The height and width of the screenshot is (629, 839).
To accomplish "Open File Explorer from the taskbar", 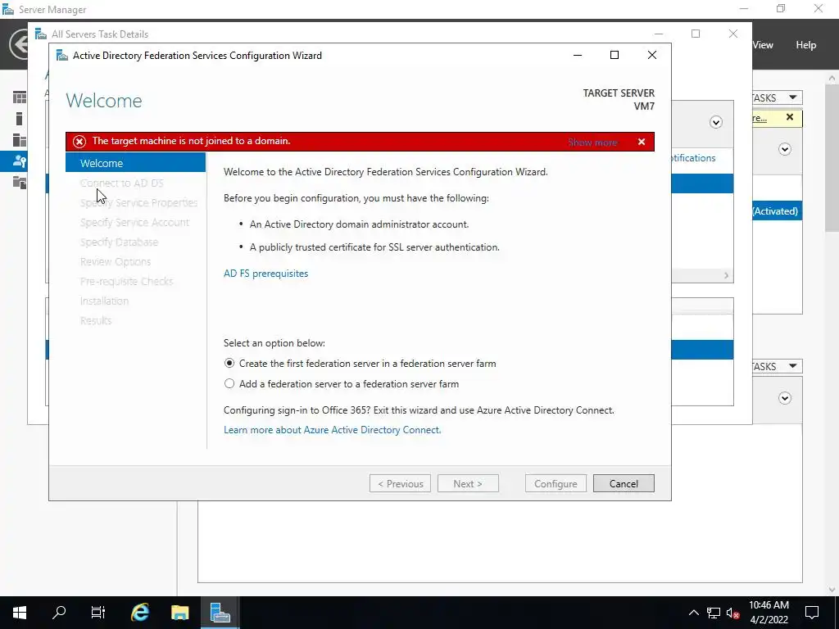I will pos(179,613).
